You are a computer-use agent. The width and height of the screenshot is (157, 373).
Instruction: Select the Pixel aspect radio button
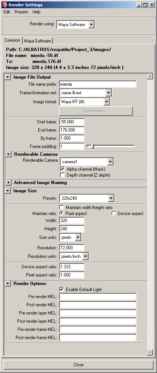61,213
